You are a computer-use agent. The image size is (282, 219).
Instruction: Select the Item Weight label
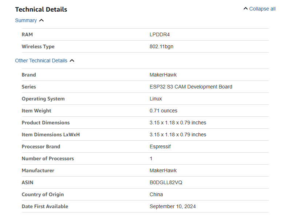(x=36, y=111)
